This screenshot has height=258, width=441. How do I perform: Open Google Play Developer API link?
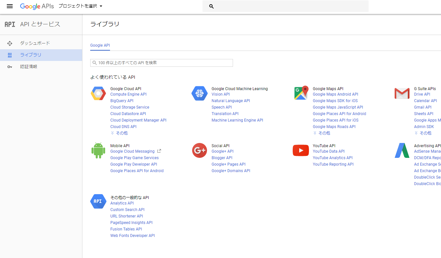coord(134,164)
